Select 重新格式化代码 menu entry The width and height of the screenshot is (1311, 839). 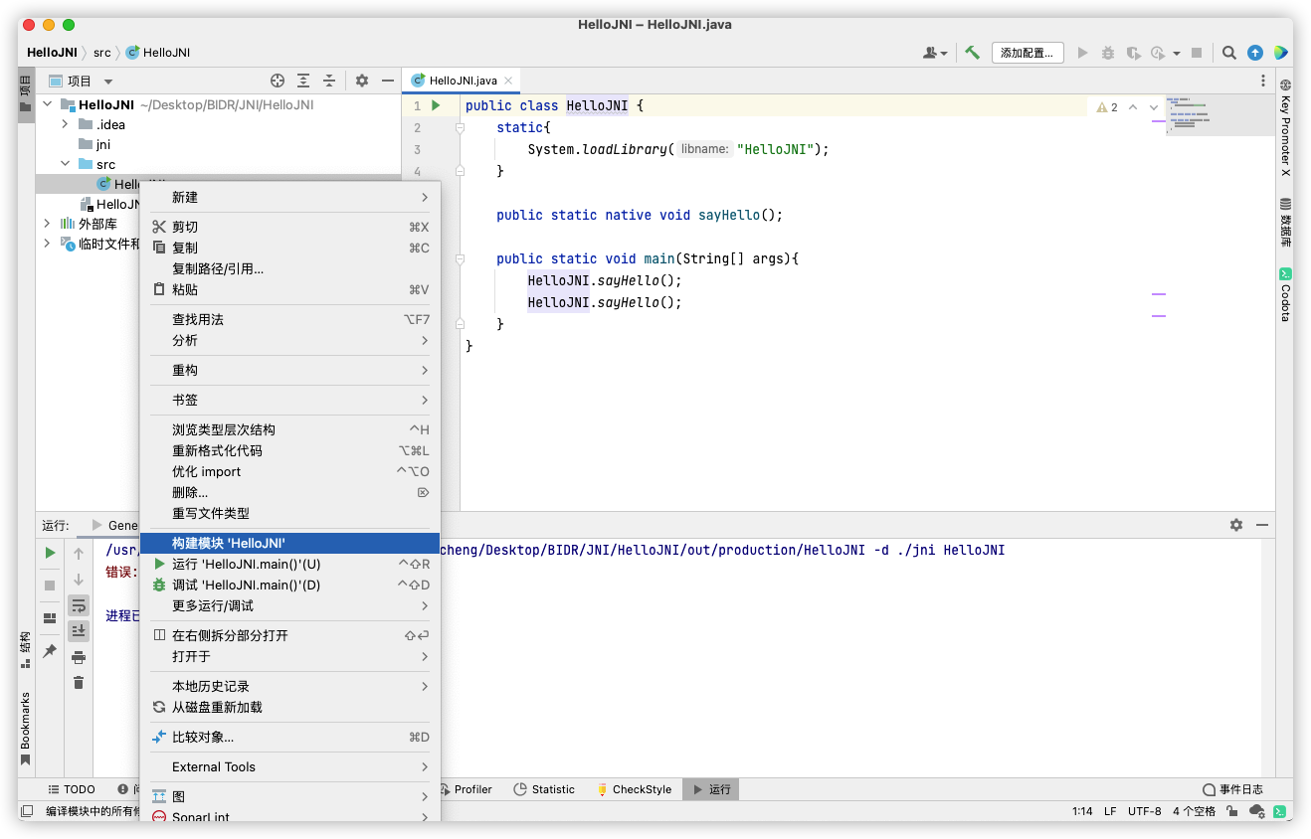(x=289, y=450)
